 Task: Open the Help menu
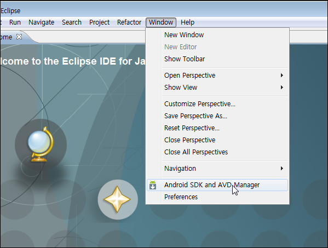click(188, 22)
